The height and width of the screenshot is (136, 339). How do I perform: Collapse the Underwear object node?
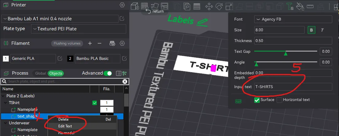(x=6, y=123)
